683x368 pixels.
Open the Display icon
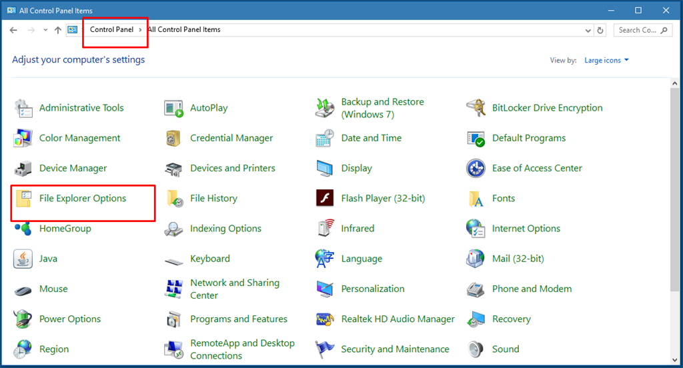(325, 169)
